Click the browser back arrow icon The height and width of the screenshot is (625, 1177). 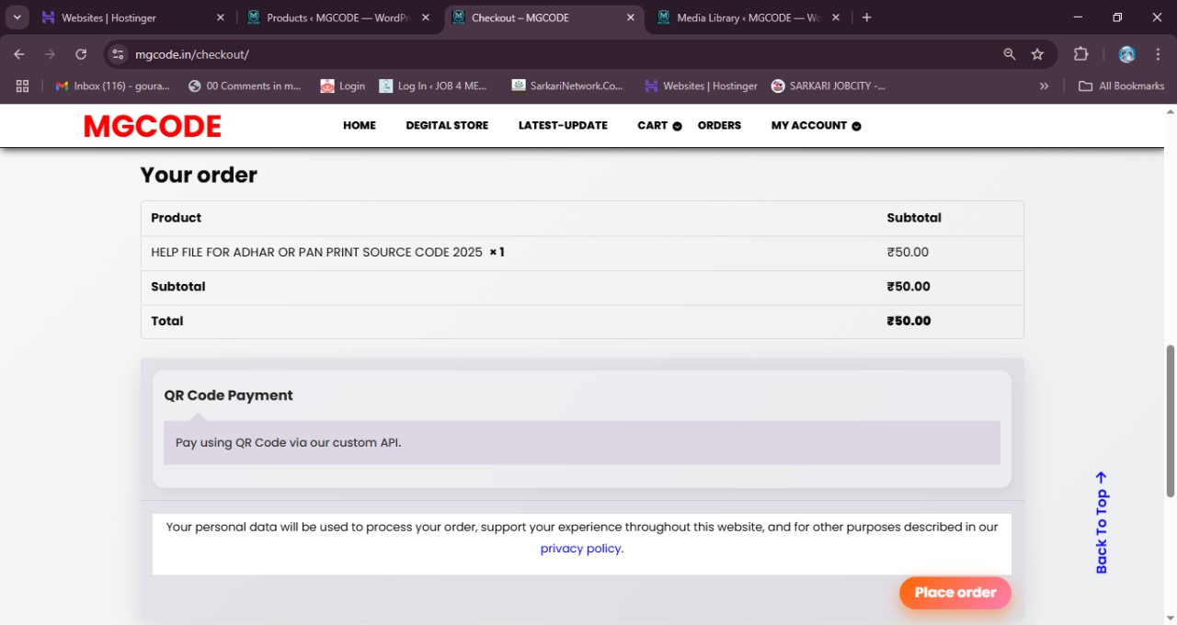pyautogui.click(x=19, y=54)
